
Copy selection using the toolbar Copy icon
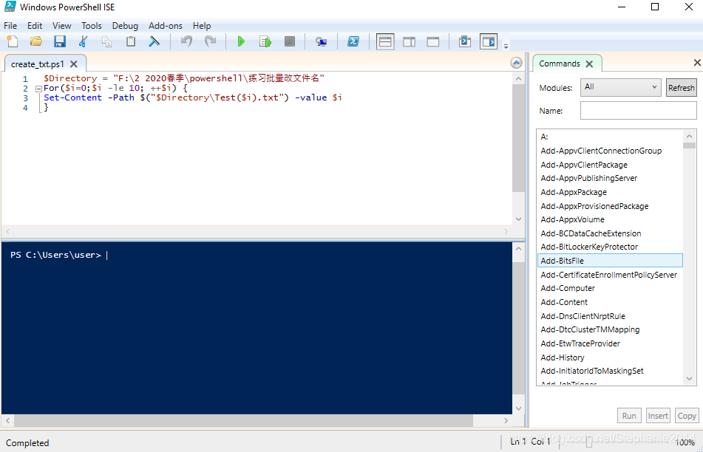tap(106, 41)
